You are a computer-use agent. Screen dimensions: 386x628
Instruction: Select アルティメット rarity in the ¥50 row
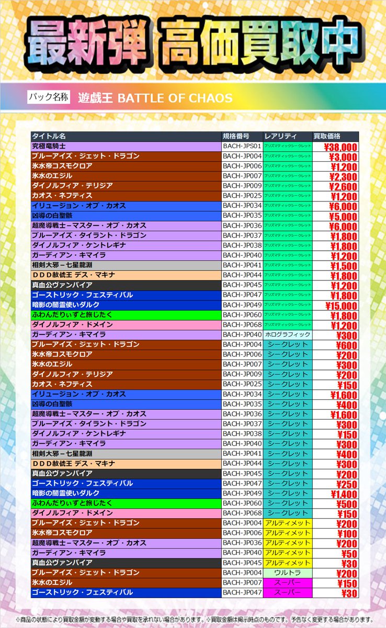click(288, 553)
